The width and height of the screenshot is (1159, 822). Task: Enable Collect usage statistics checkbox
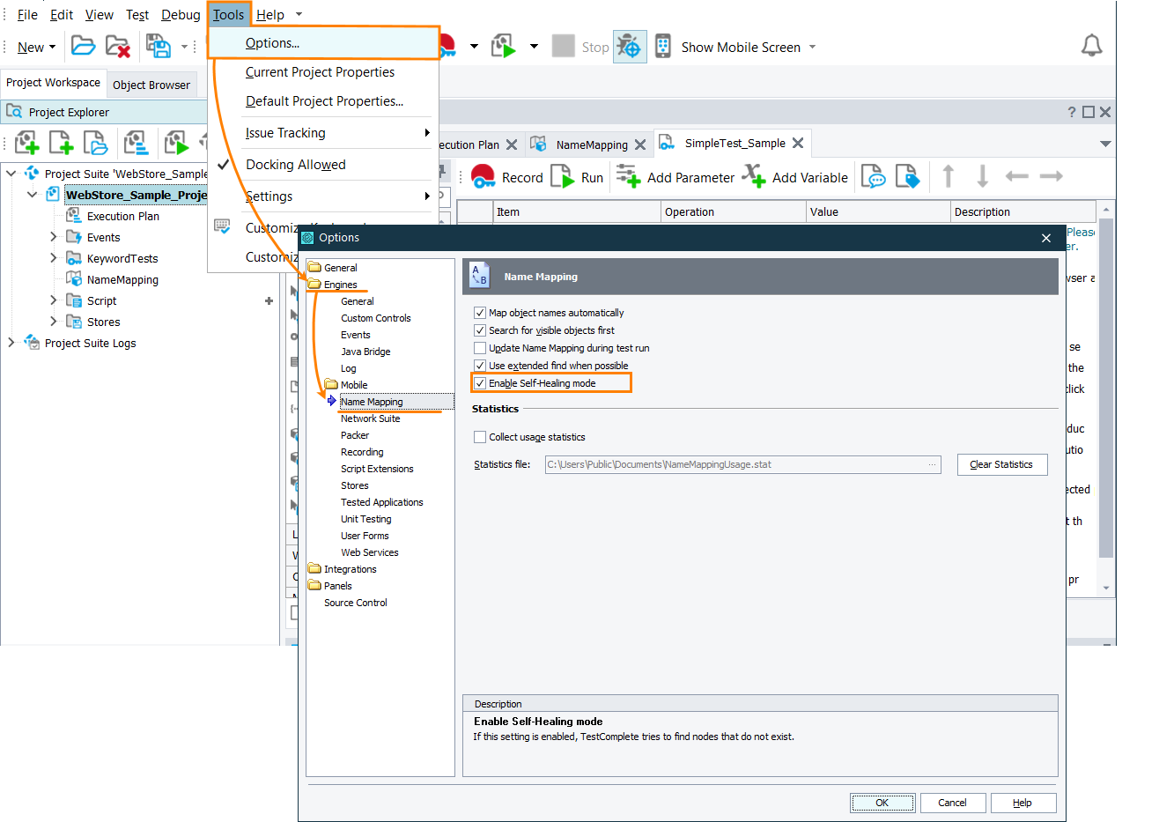480,437
